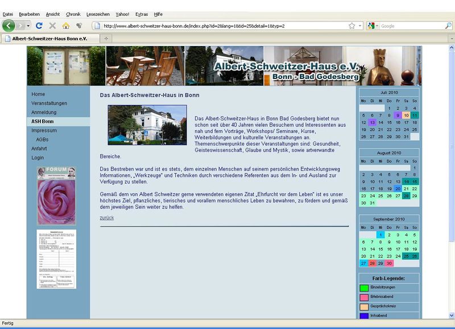Click the Anfahrt navigation link
This screenshot has height=329, width=455.
coord(39,149)
